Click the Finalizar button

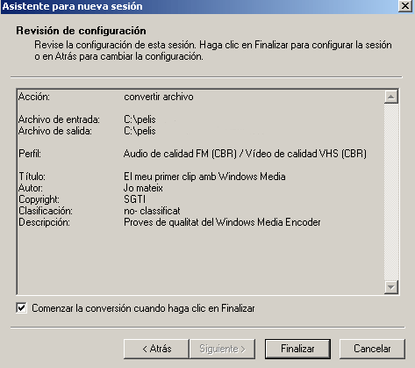point(297,349)
